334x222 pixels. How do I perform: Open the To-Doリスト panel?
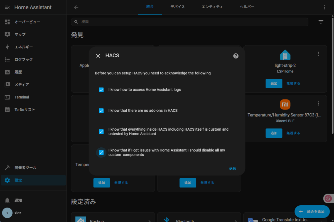click(x=33, y=110)
